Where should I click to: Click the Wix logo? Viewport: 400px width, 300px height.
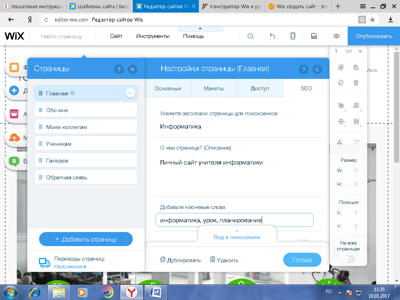(x=14, y=36)
